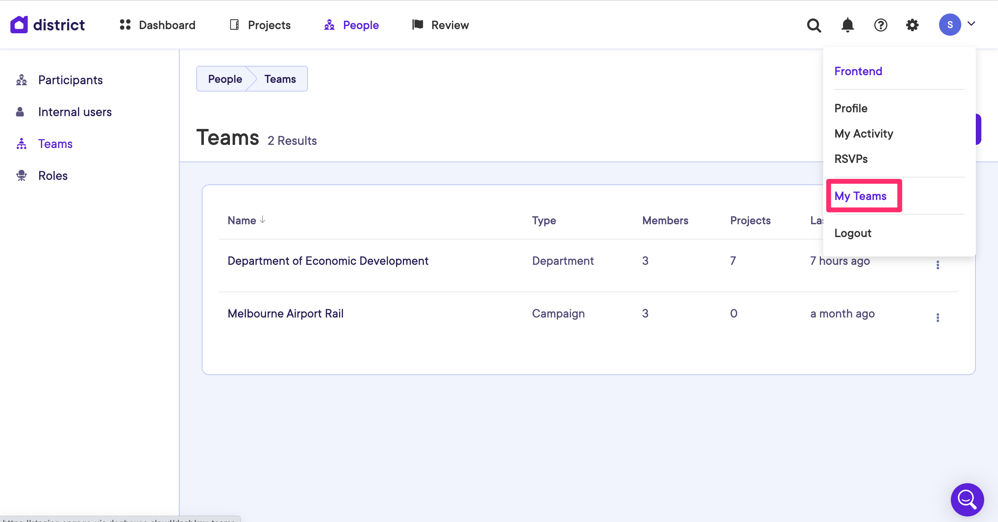Viewport: 998px width, 522px height.
Task: Click People breadcrumb link
Action: (225, 79)
